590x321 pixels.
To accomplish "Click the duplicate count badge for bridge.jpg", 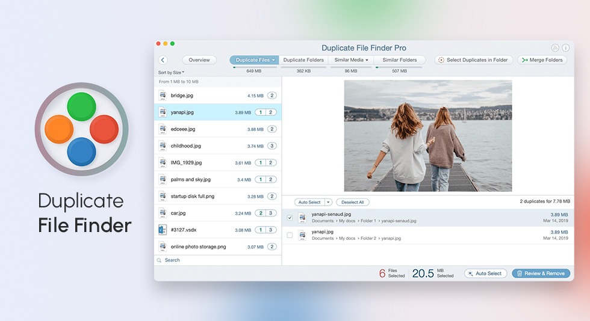I will 272,96.
